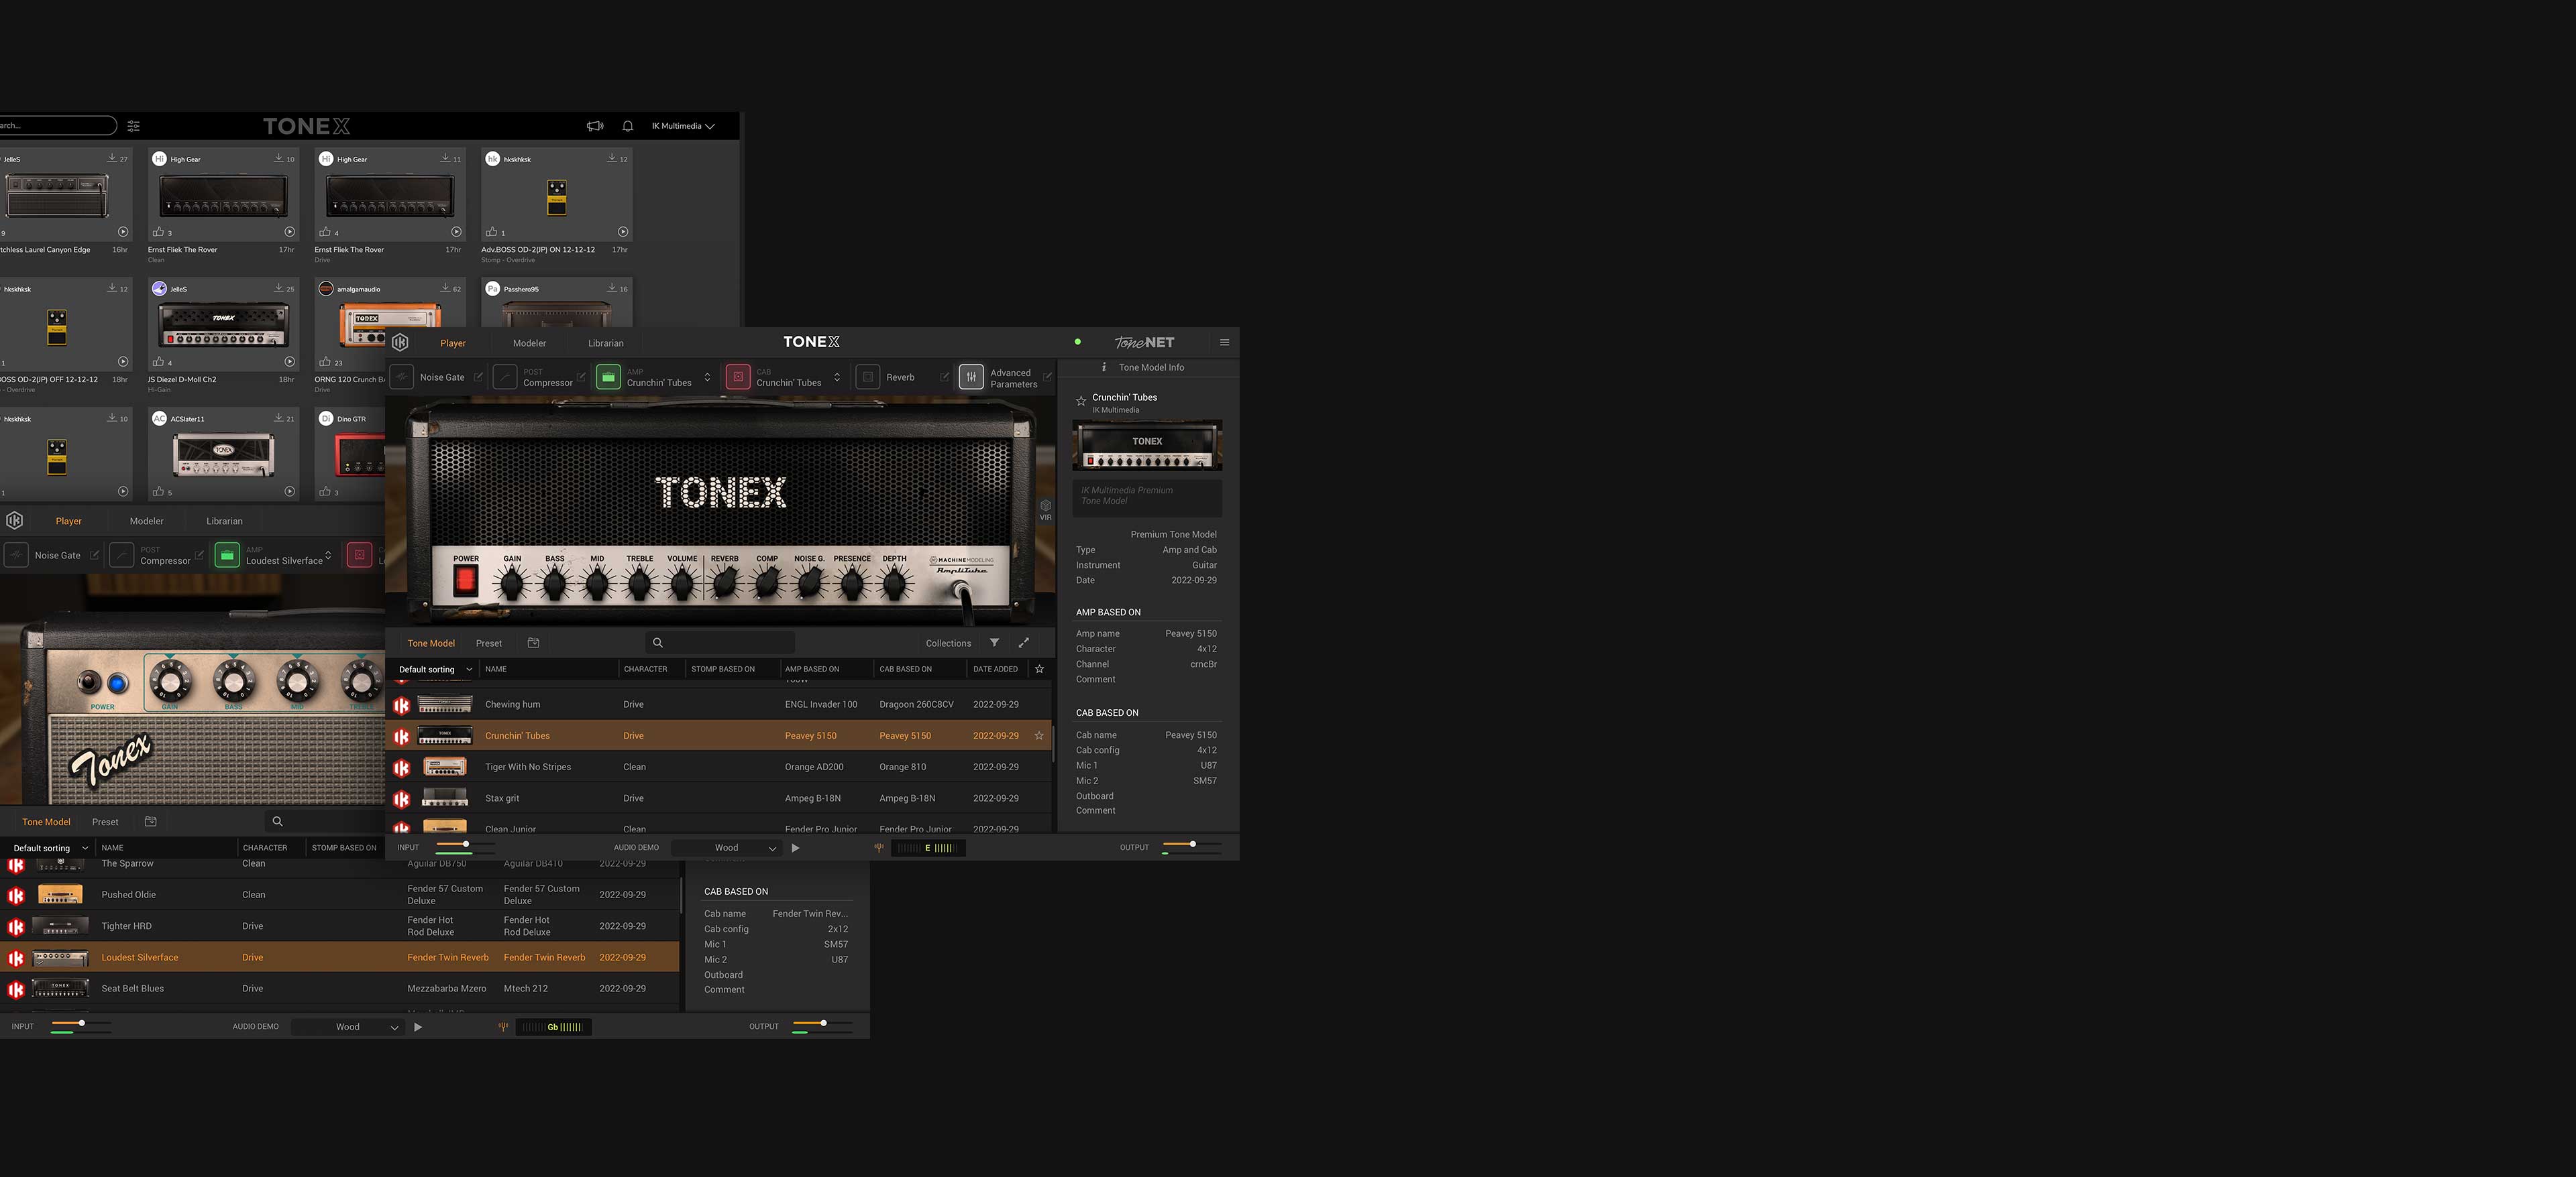Switch to the Preset tab
This screenshot has height=1177, width=2576.
[x=489, y=643]
